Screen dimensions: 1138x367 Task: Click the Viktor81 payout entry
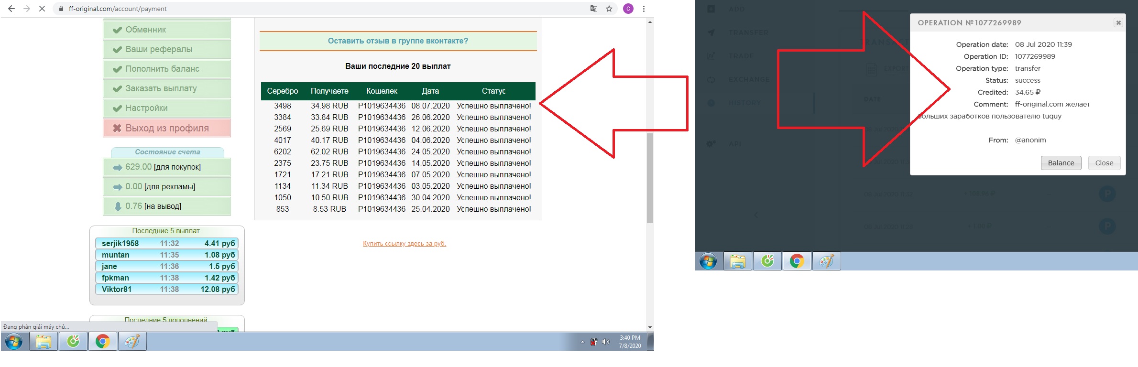tap(167, 289)
